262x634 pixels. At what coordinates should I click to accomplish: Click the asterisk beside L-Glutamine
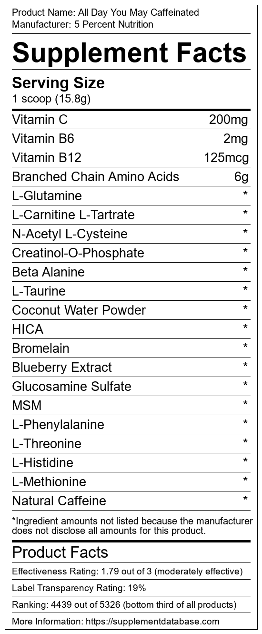(x=245, y=194)
